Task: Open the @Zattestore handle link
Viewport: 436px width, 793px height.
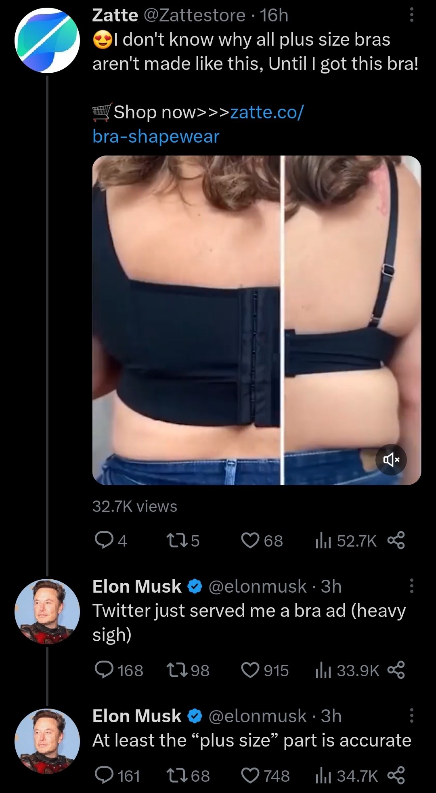Action: 194,15
